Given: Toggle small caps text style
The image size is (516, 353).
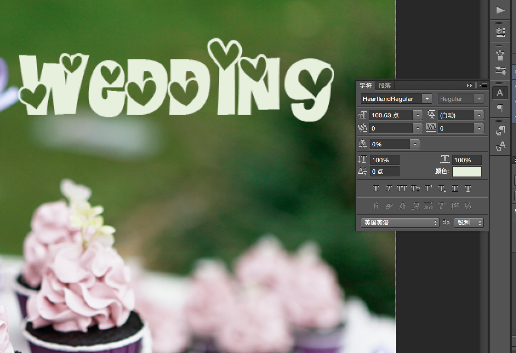Looking at the screenshot, I should [415, 189].
